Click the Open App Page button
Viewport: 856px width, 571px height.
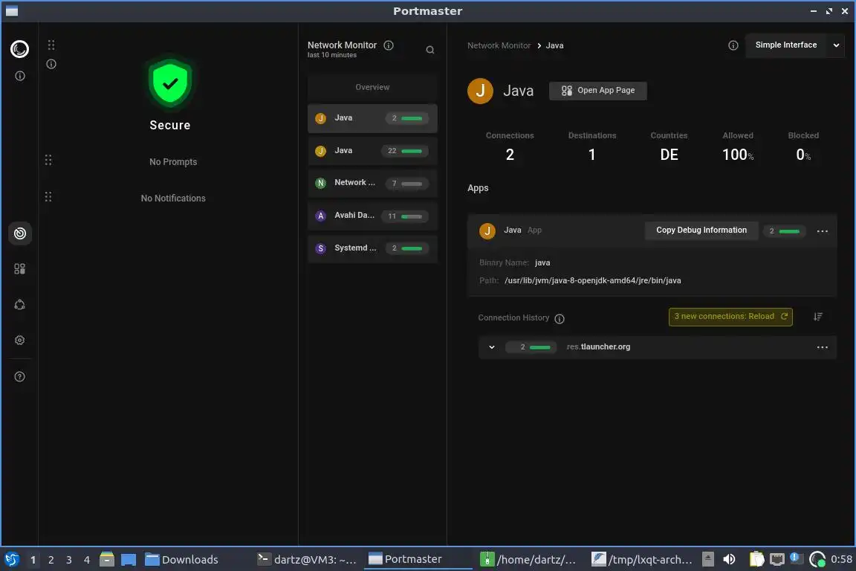coord(597,91)
